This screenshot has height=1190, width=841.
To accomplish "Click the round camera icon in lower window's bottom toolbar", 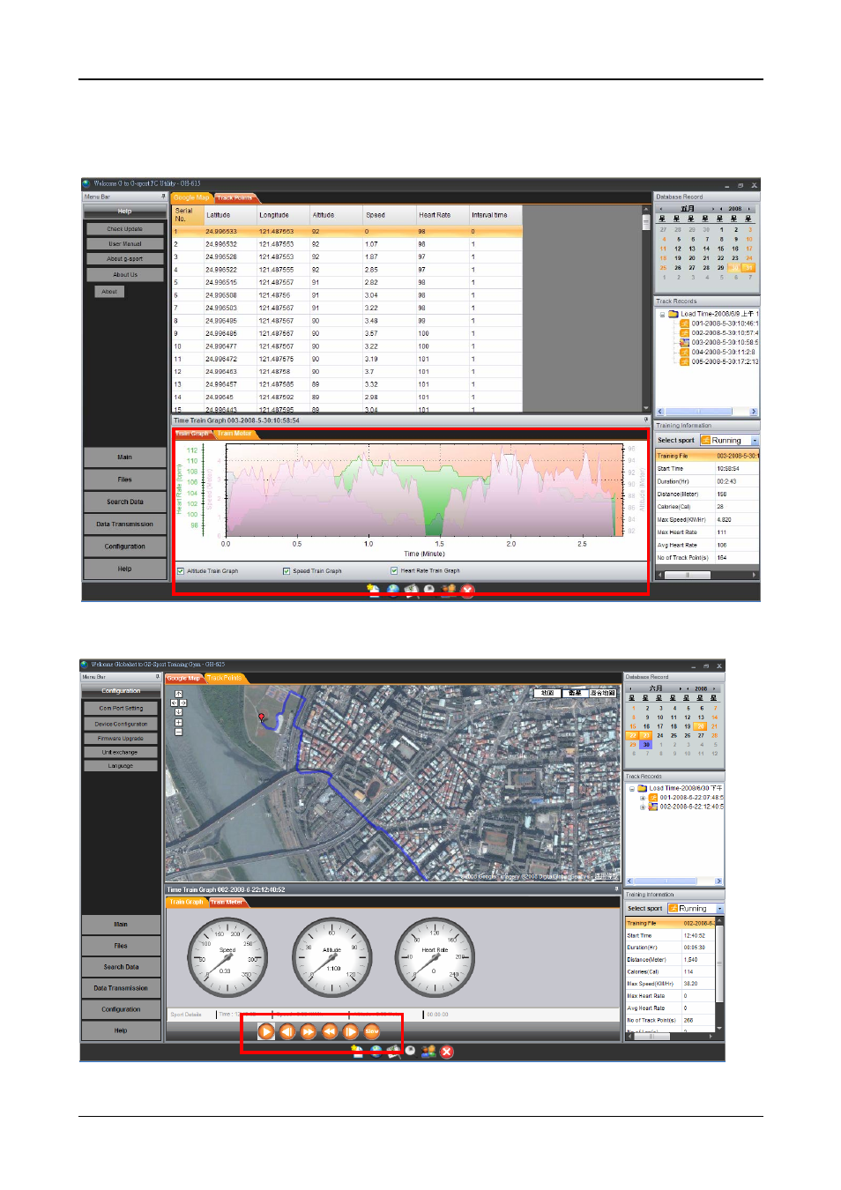I will [x=410, y=1052].
